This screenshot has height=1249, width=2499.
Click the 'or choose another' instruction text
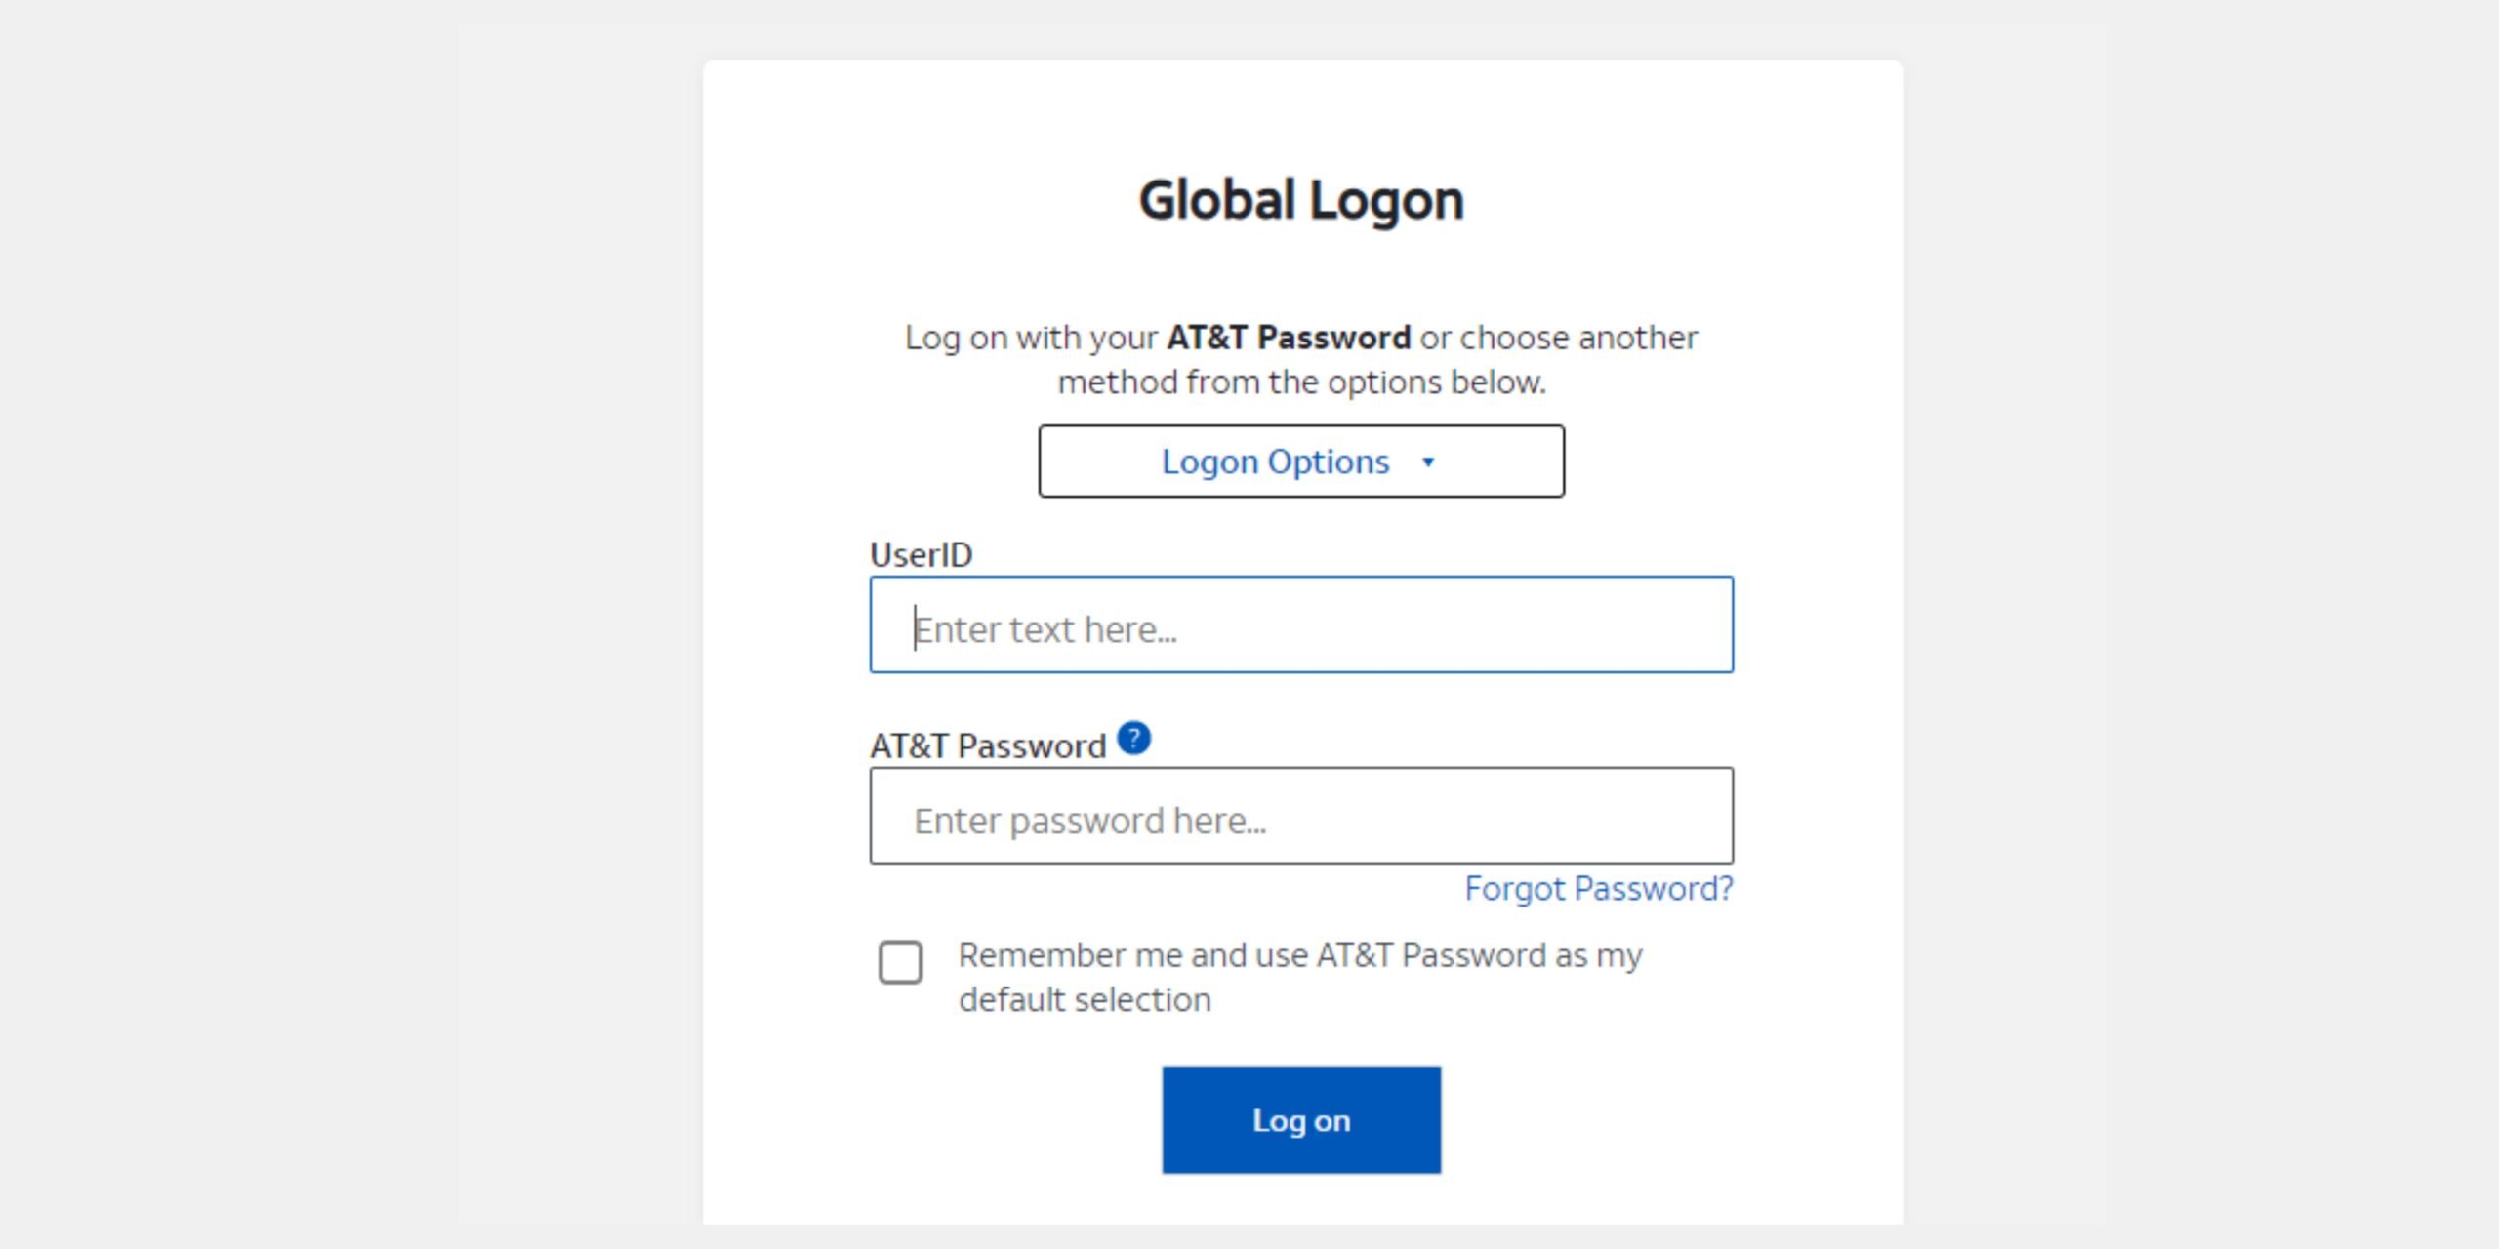(x=1558, y=338)
